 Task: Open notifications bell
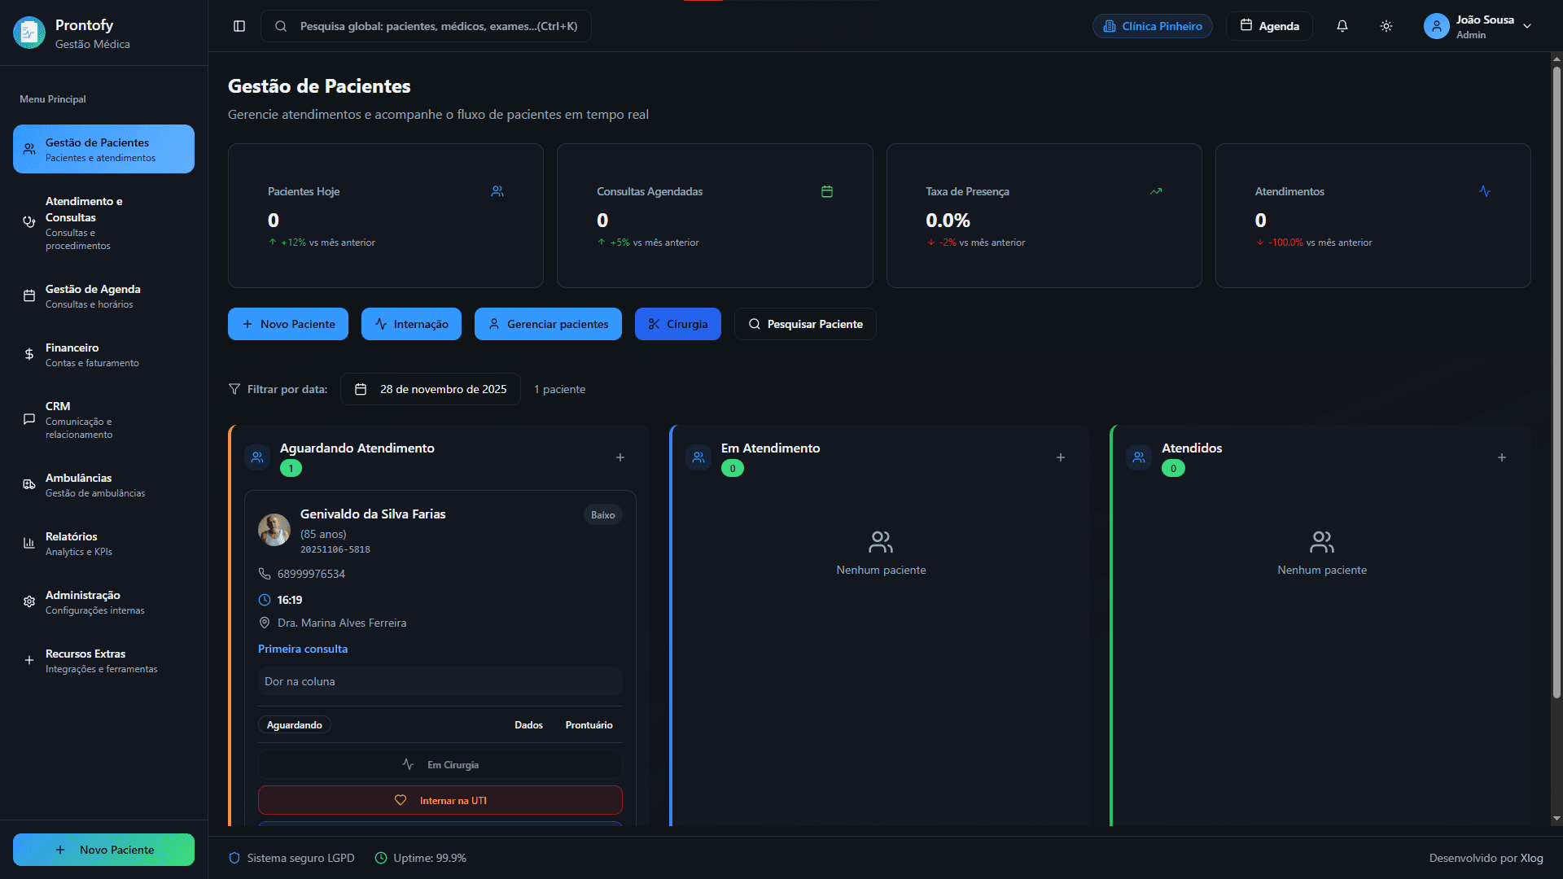click(x=1342, y=26)
